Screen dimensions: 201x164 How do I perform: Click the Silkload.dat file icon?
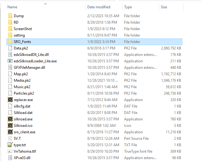pos(10,113)
